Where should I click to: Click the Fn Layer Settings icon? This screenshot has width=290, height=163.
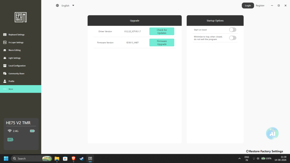click(5, 42)
